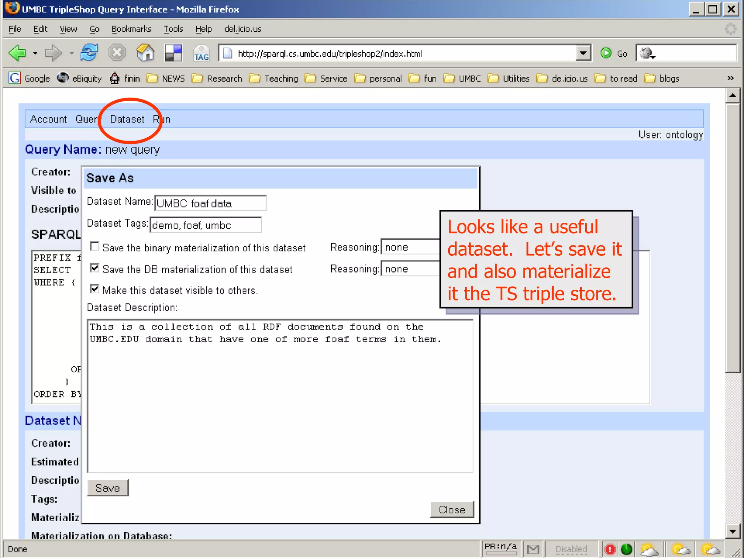Click the green Back arrow icon
Image resolution: width=744 pixels, height=558 pixels.
pos(17,53)
